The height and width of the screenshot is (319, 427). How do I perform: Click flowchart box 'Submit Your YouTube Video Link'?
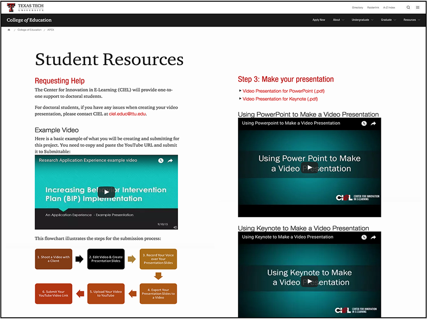coord(54,294)
